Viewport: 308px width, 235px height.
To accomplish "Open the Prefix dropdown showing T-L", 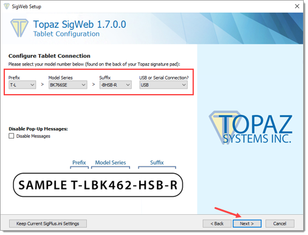I will pos(22,85).
